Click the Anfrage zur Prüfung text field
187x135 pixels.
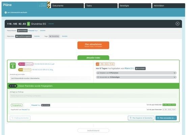[x=93, y=96]
